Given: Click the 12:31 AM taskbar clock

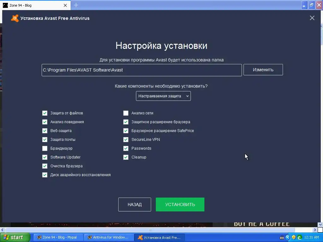Looking at the screenshot, I should click(x=311, y=237).
